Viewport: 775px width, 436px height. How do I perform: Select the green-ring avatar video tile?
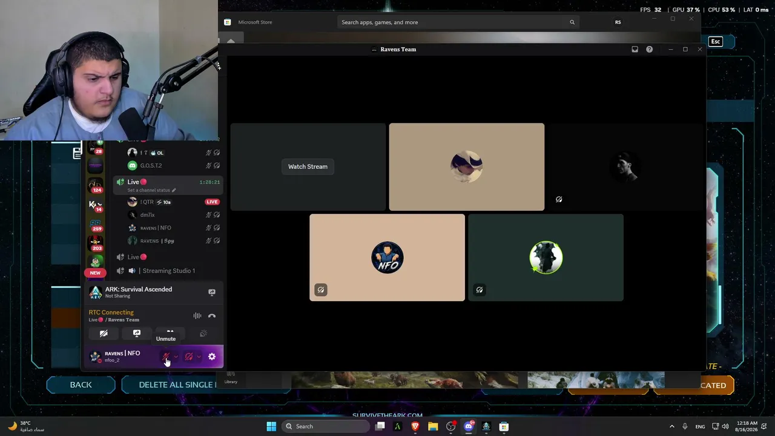[546, 257]
